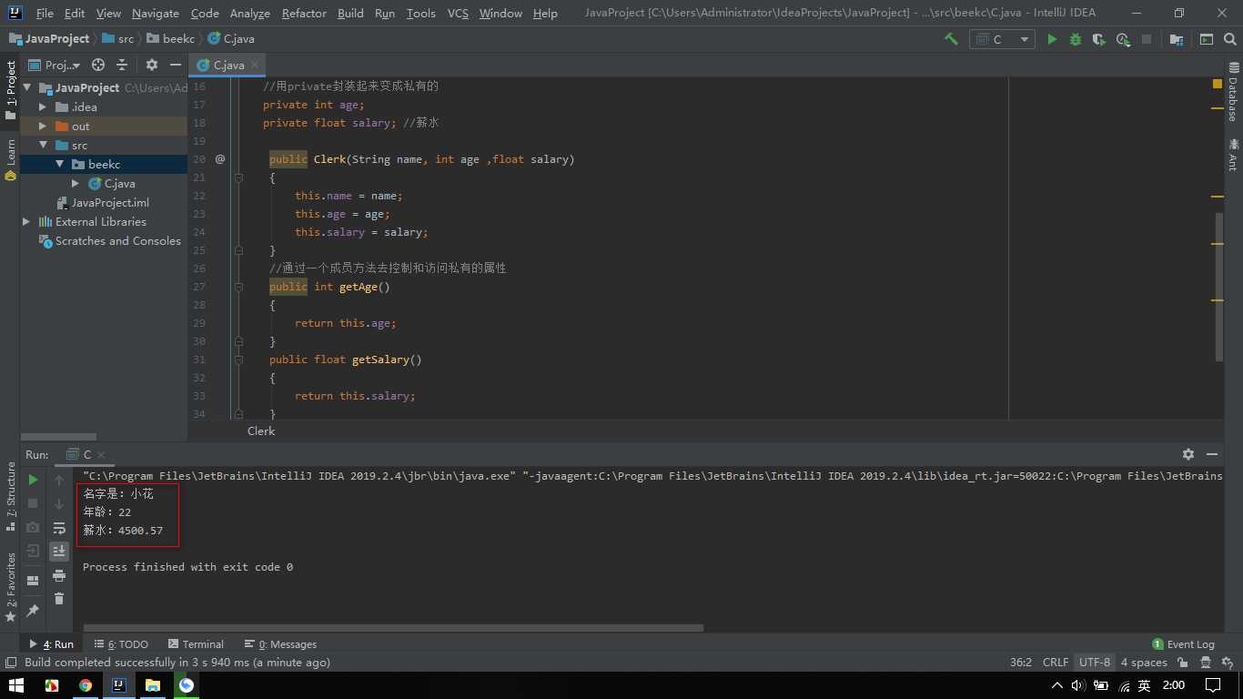Open the Event Log button
The width and height of the screenshot is (1243, 699).
tap(1184, 643)
